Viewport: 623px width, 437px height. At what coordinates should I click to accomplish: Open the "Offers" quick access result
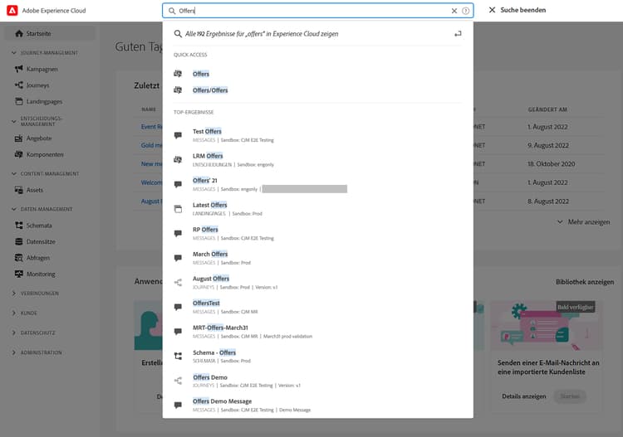pos(201,74)
